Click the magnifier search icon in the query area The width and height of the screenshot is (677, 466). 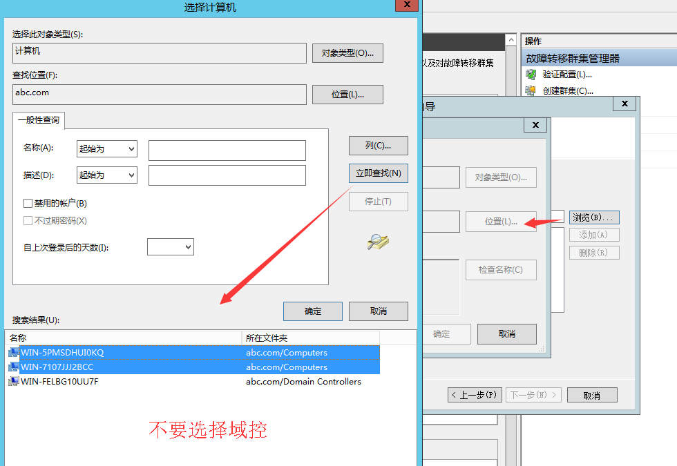(x=378, y=242)
